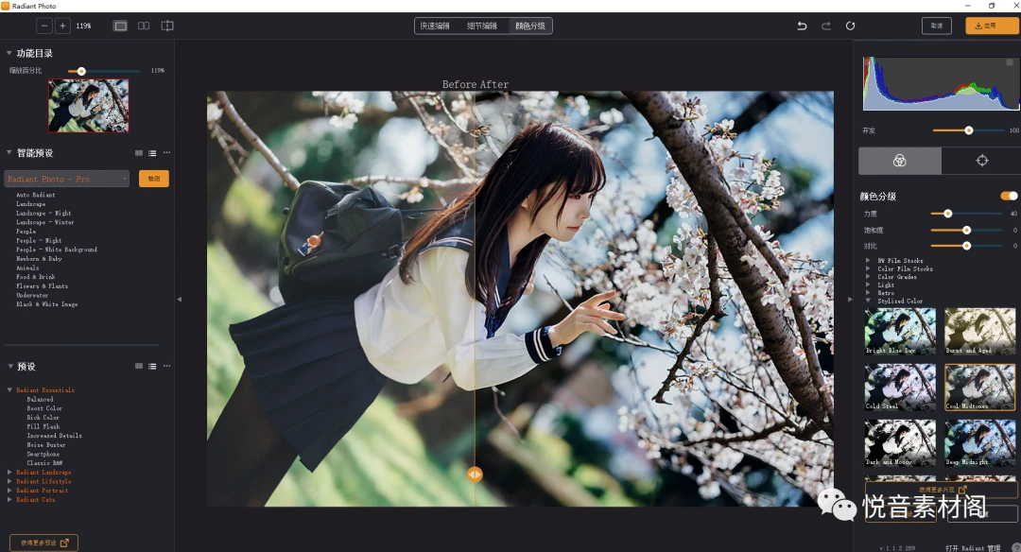Viewport: 1021px width, 552px height.
Task: Show 预设 panel as grid view
Action: point(139,367)
